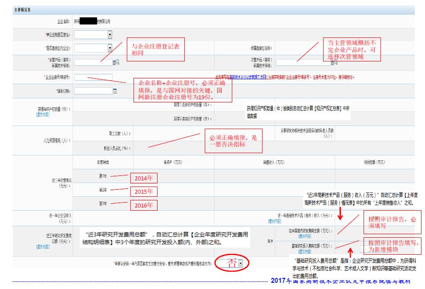The image size is (425, 289).
Task: Click the 第1年 净资产 cell
Action: click(174, 176)
